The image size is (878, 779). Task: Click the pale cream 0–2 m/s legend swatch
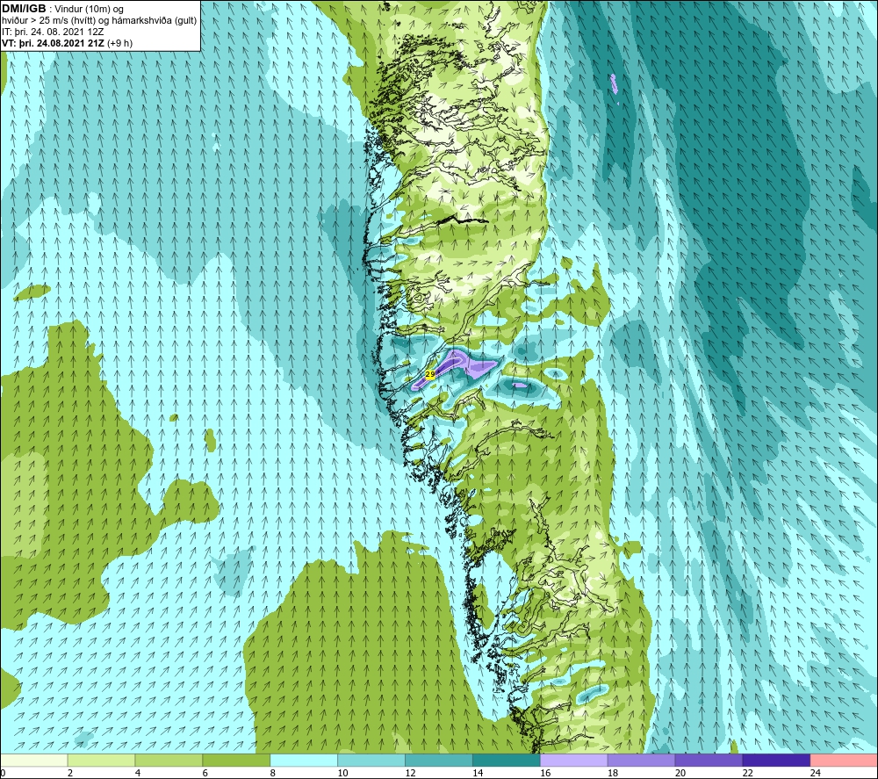(x=34, y=760)
